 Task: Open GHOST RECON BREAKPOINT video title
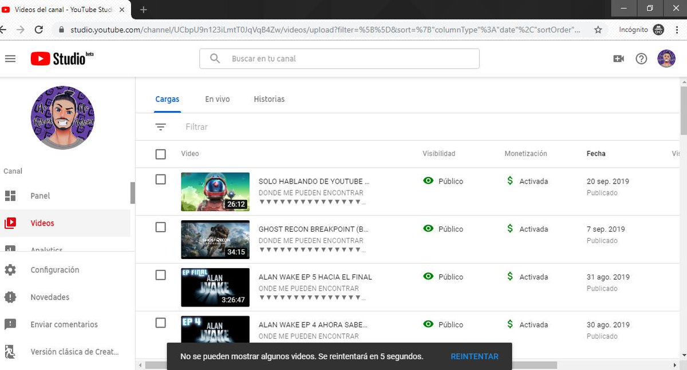[314, 229]
